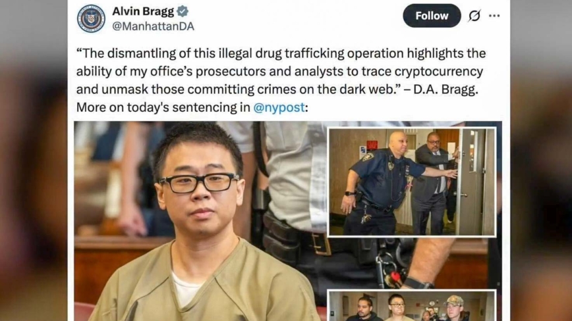Click the @ManhattanDA handle
Viewport: 572px width, 321px height.
click(153, 26)
